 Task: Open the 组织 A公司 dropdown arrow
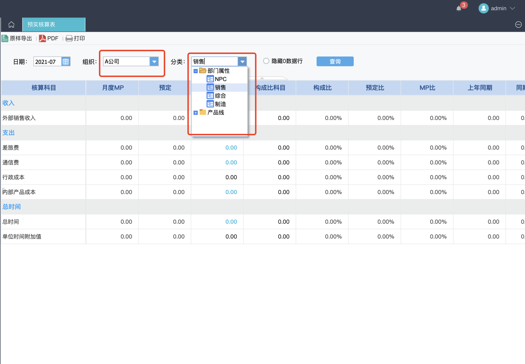tap(154, 62)
